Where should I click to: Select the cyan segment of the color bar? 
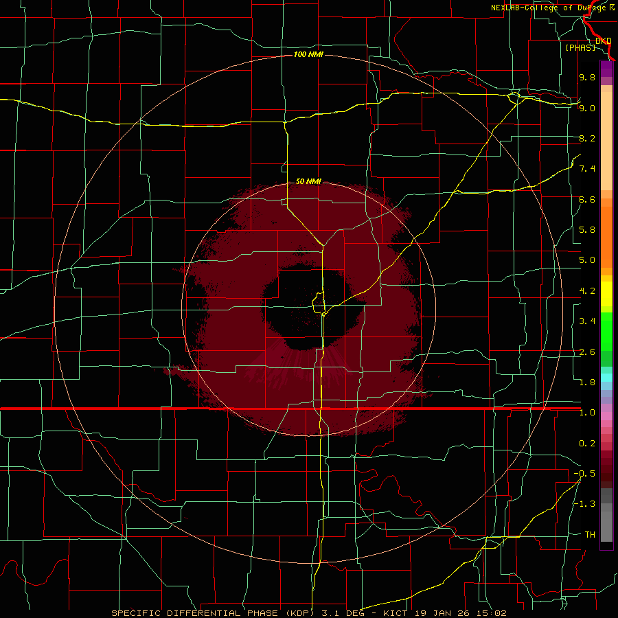click(606, 378)
